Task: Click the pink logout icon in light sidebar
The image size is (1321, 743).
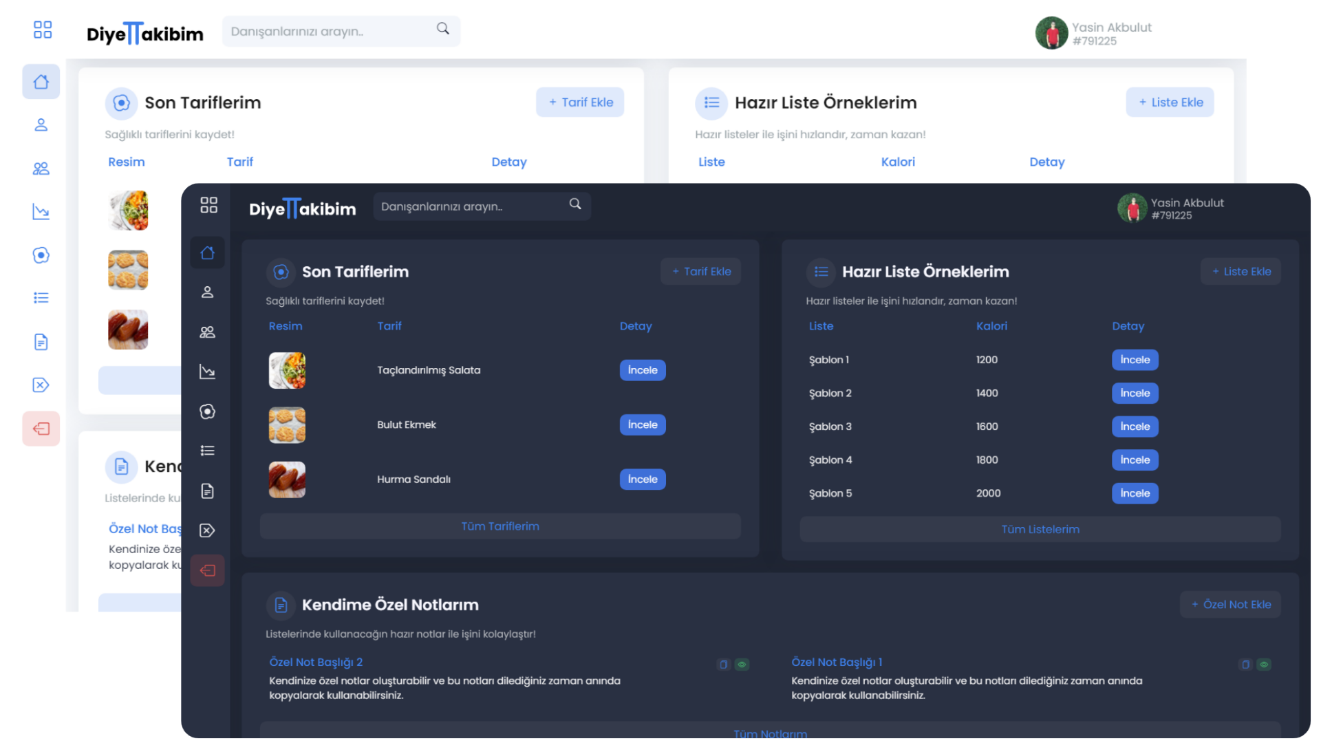Action: click(41, 429)
